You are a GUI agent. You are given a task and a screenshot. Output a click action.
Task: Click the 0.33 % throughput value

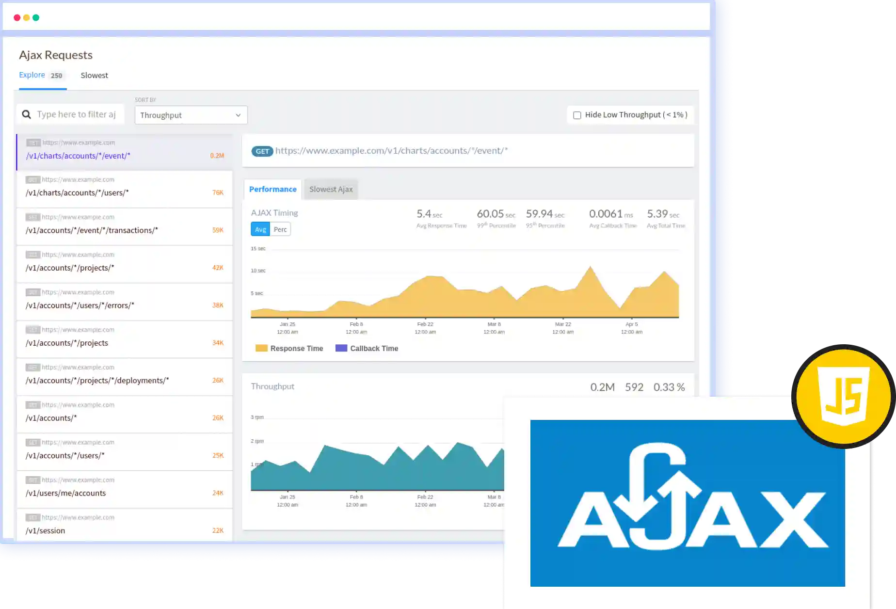coord(669,387)
